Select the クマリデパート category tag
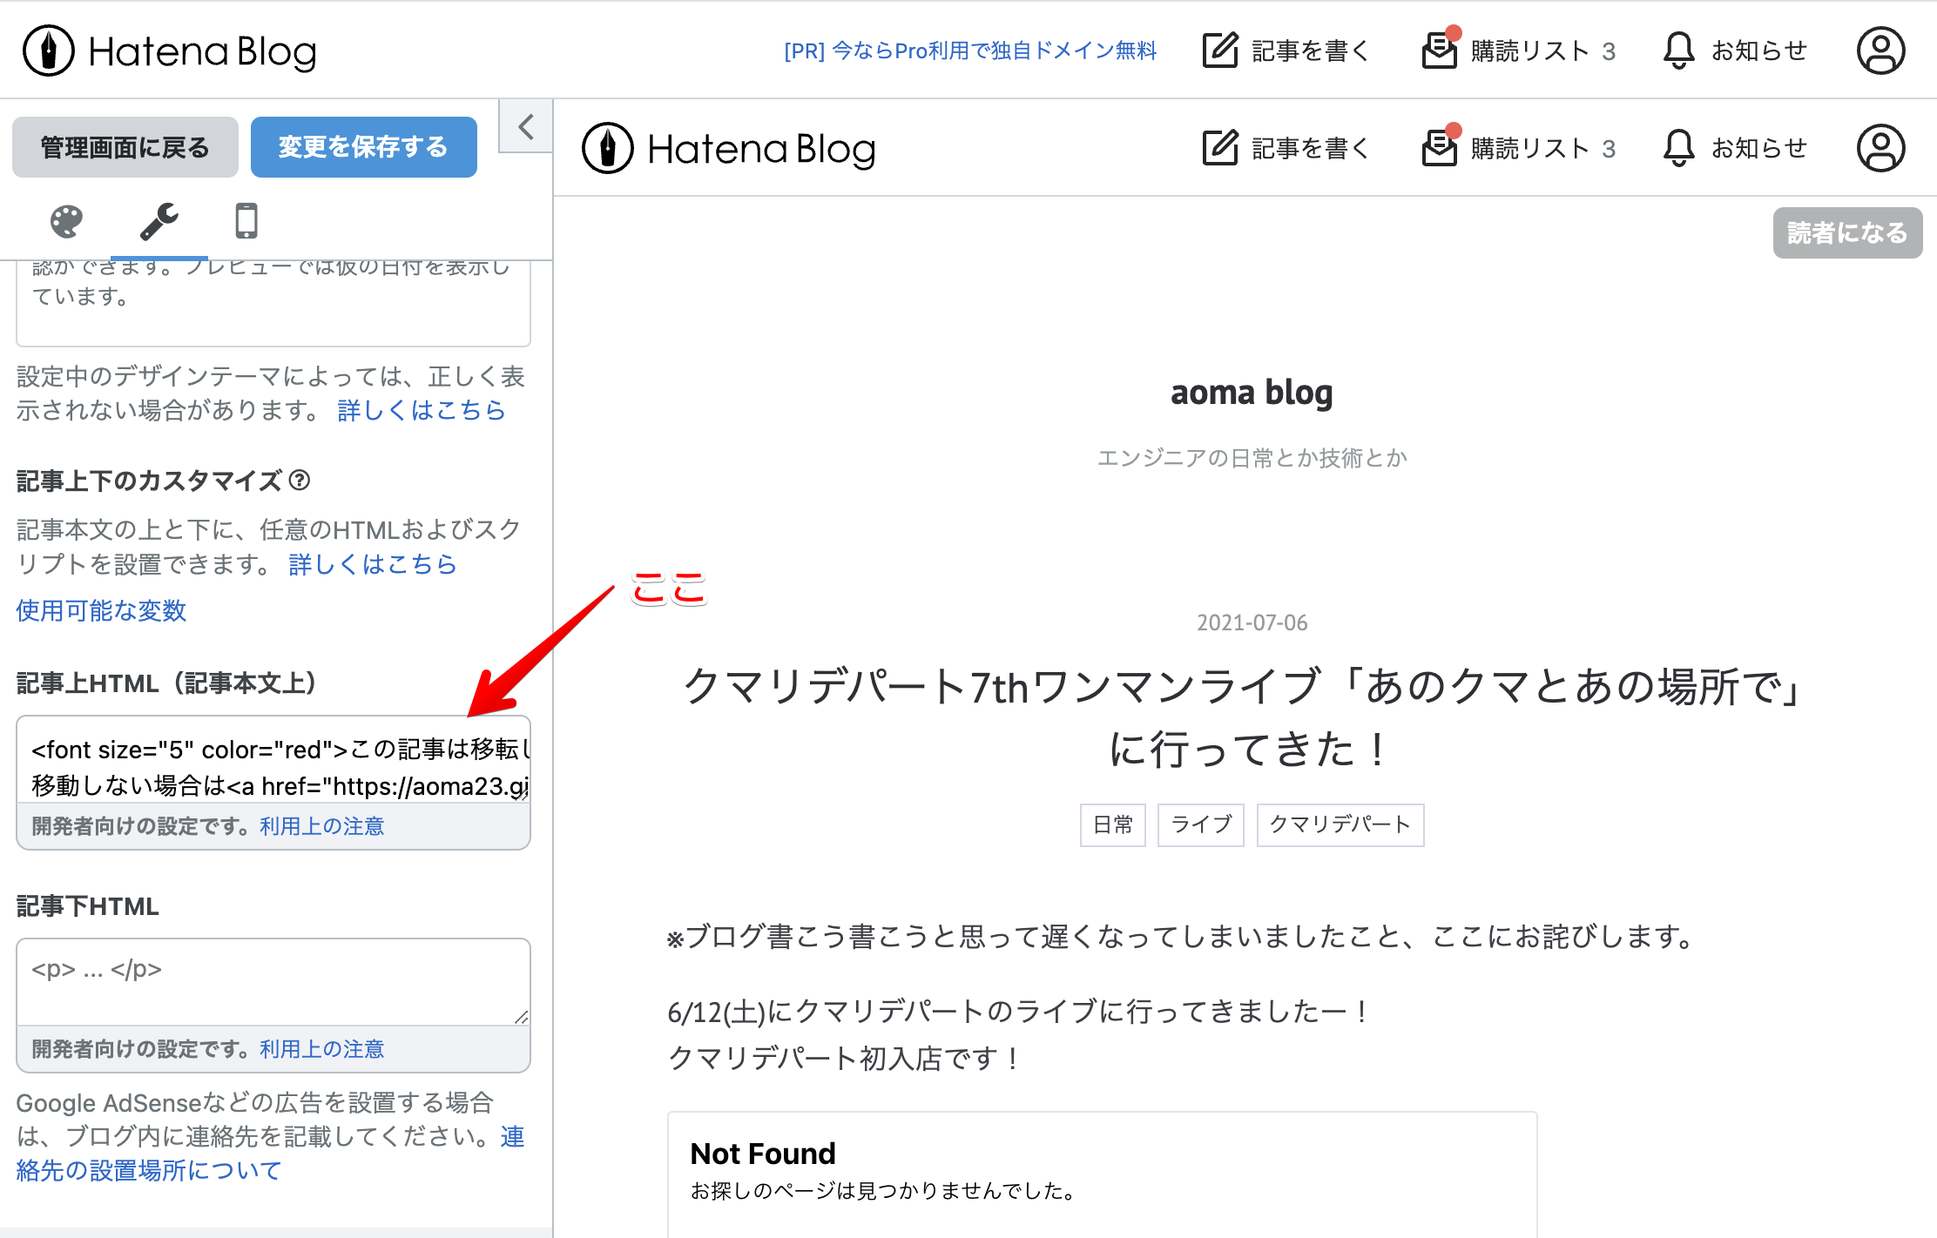1937x1238 pixels. (x=1340, y=824)
